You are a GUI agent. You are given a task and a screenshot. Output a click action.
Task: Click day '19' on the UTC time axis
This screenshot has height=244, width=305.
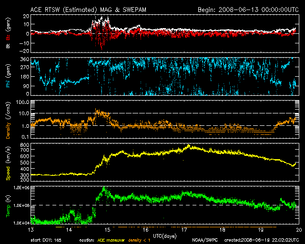tap(261, 230)
